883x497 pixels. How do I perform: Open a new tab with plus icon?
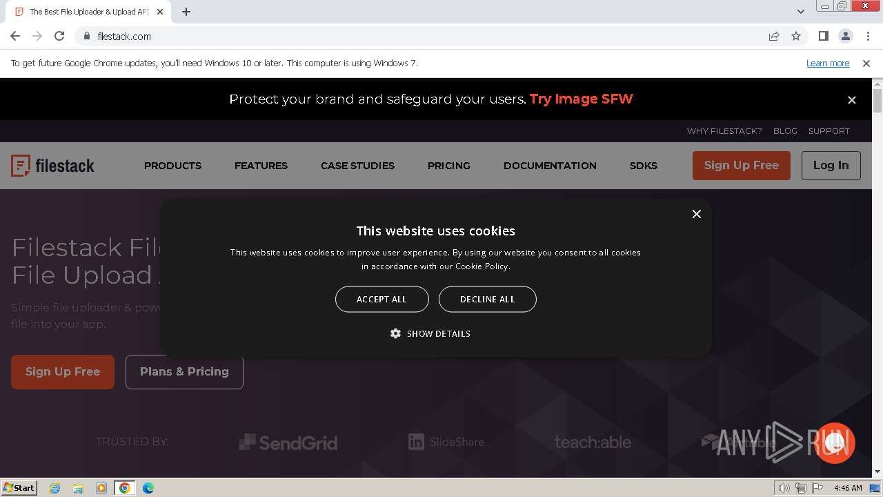[x=186, y=12]
